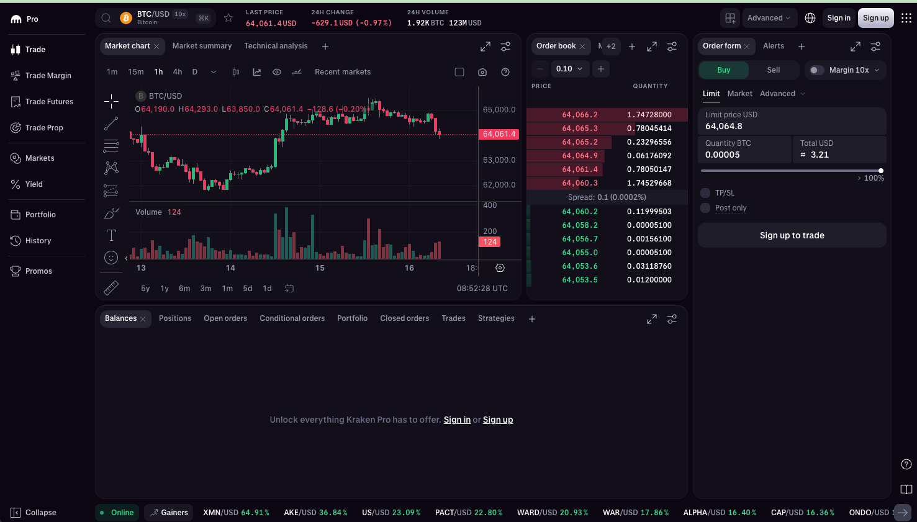917x522 pixels.
Task: Open the layout grid icon
Action: (x=730, y=18)
